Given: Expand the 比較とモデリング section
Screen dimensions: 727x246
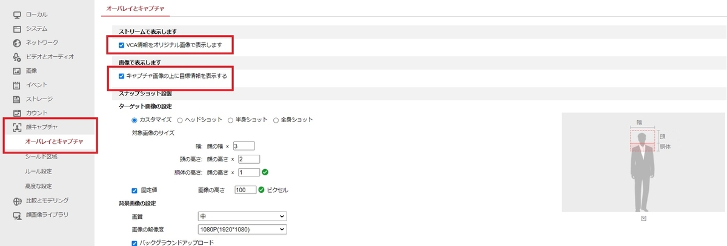Looking at the screenshot, I should [47, 201].
